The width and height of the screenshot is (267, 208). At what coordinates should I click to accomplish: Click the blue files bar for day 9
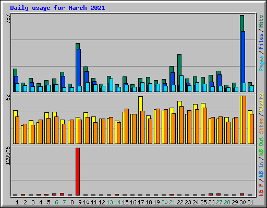(79, 68)
